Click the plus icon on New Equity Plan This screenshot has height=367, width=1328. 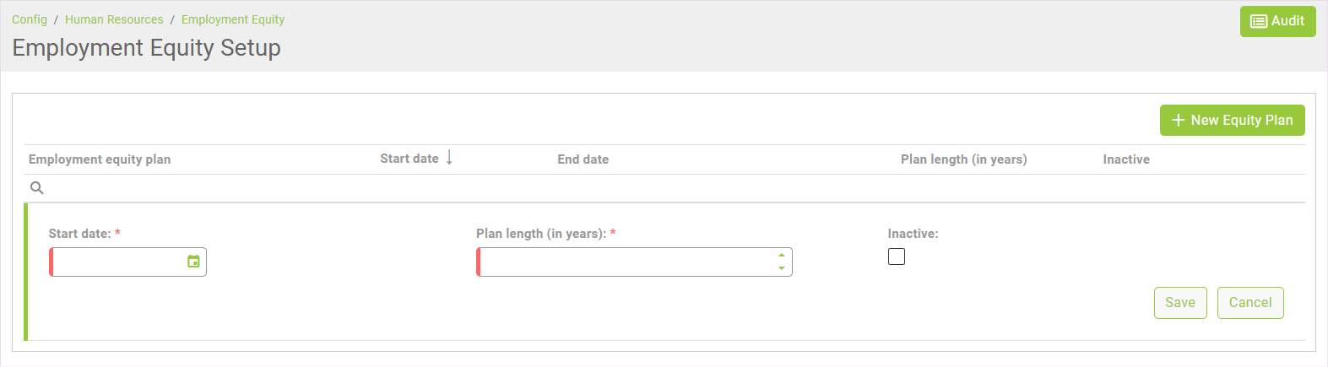1179,121
